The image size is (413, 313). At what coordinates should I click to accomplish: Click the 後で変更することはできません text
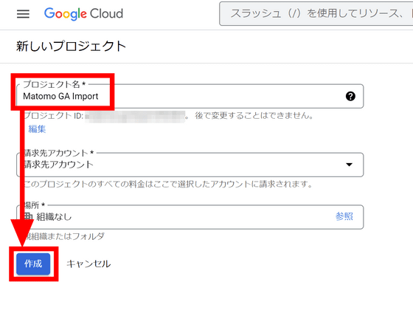254,115
